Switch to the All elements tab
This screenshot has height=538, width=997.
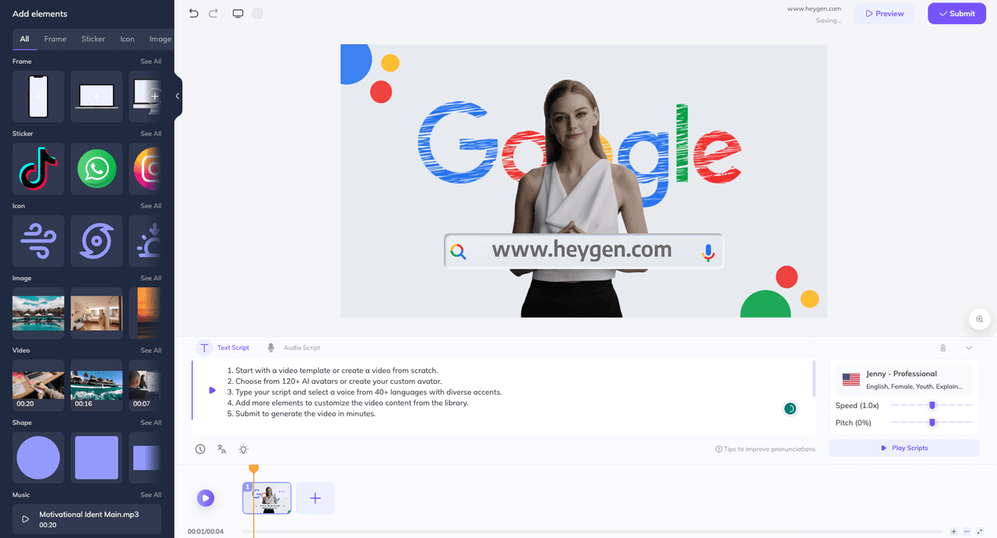click(x=25, y=39)
